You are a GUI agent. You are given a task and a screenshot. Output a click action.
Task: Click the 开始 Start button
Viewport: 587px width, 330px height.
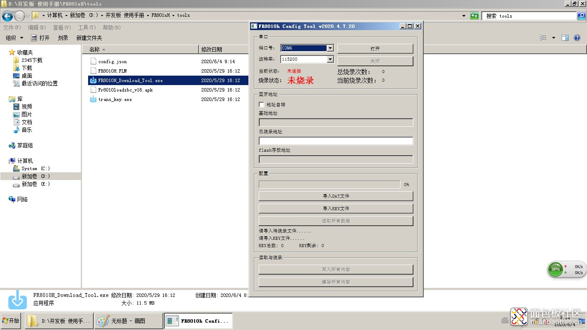coord(11,321)
